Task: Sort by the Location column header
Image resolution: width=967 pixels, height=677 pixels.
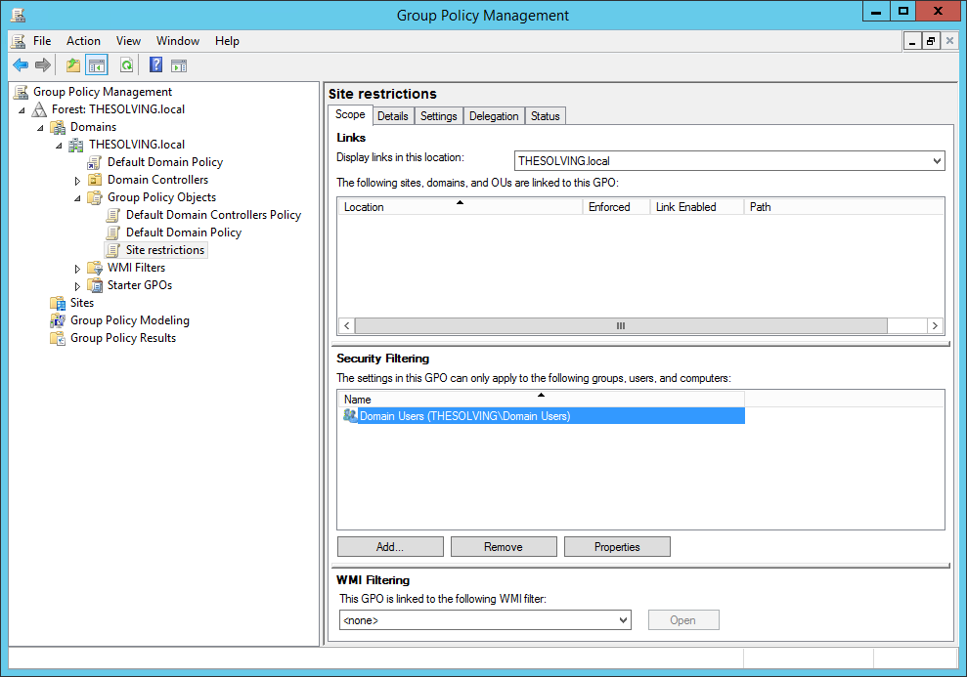Action: click(x=461, y=207)
